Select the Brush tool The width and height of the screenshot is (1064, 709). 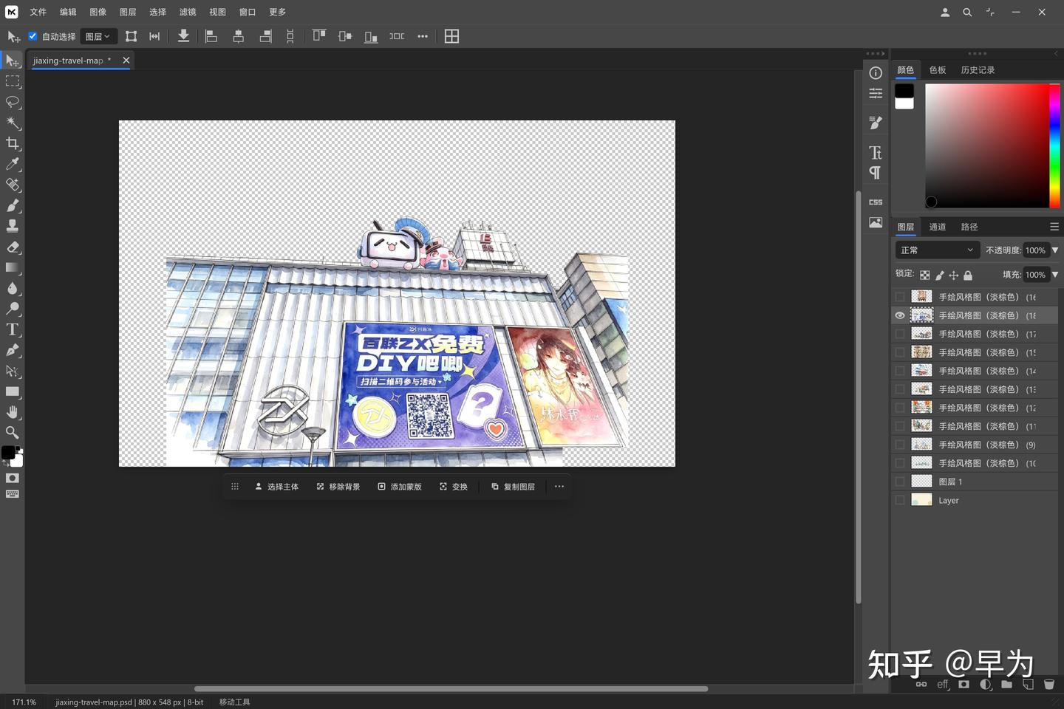[x=13, y=205]
